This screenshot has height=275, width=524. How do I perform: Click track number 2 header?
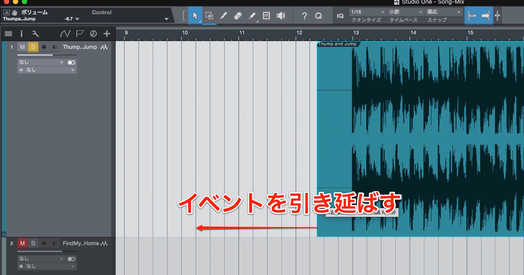coord(12,243)
